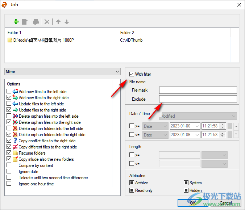Click green arrow icon for Update files right side
The image size is (245, 210).
click(x=15, y=110)
